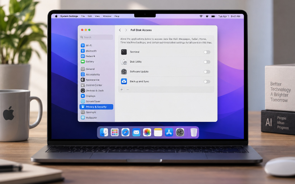Open the Trash in the Dock
This screenshot has height=184, width=295.
click(x=194, y=132)
